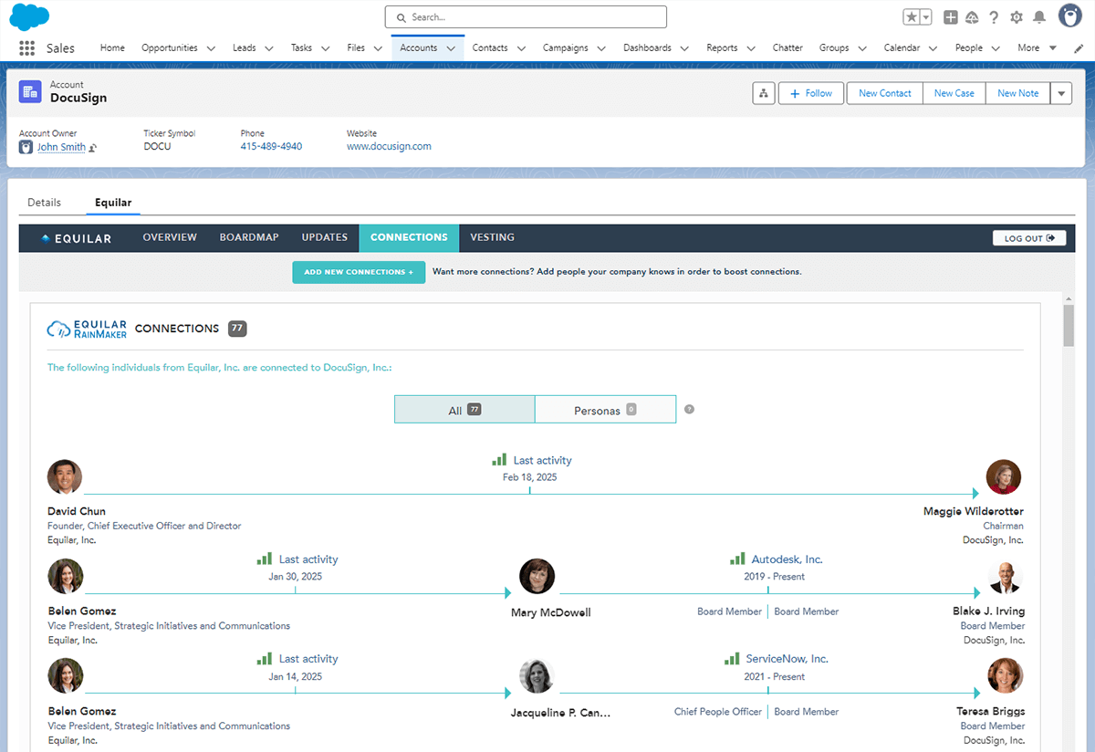The width and height of the screenshot is (1095, 752).
Task: Open John Smith owner link
Action: pyautogui.click(x=61, y=147)
